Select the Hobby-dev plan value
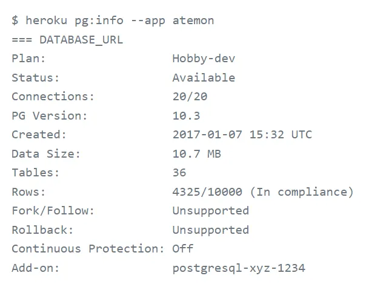 204,59
